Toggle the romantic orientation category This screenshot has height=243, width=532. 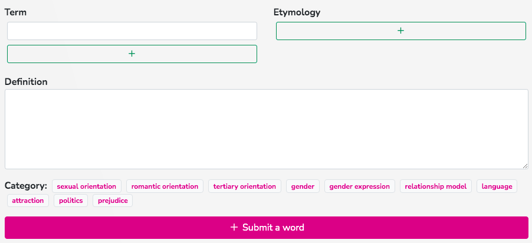[165, 186]
